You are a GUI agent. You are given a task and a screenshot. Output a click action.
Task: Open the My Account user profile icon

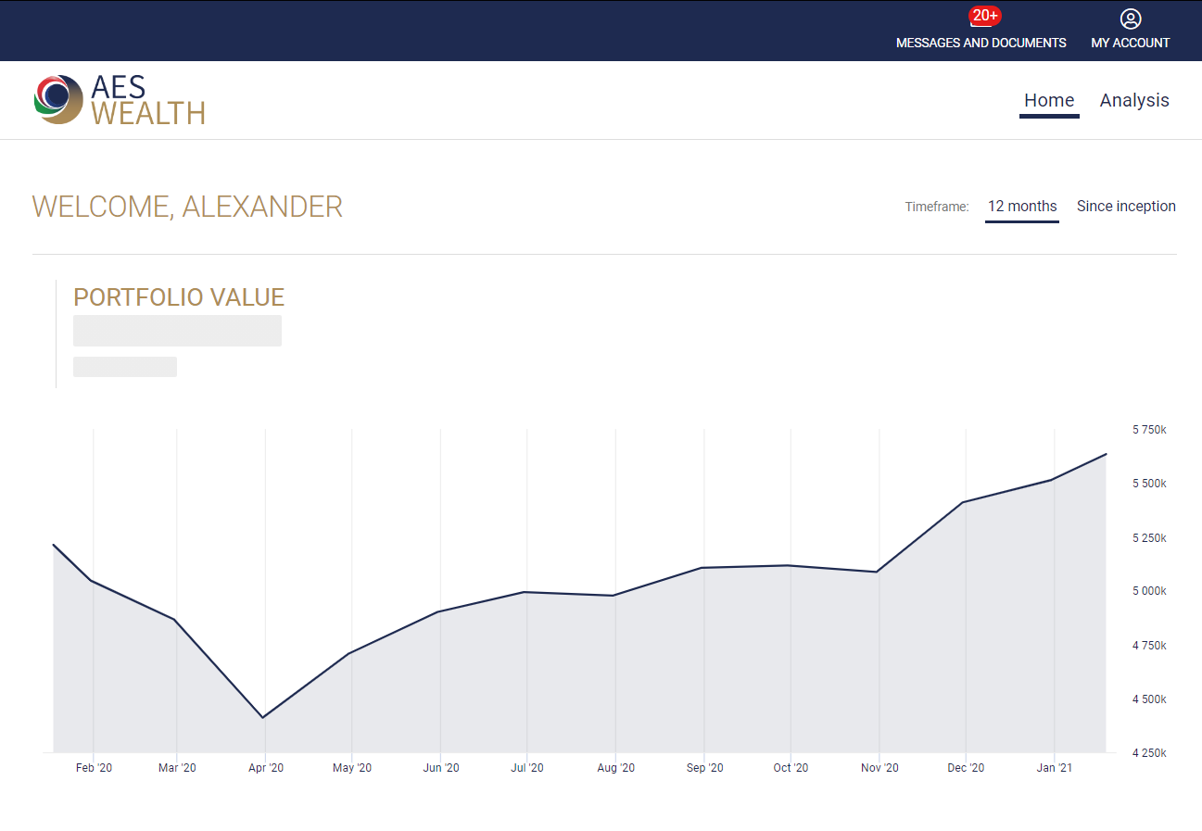point(1130,19)
